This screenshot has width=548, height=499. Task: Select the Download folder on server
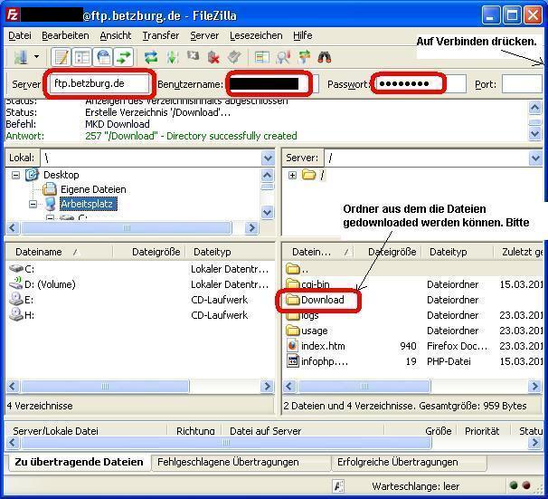(x=316, y=300)
